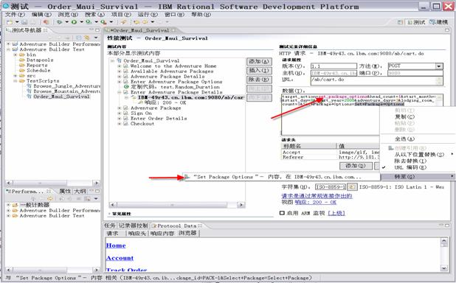Expand the src folder node
The width and height of the screenshot is (456, 283).
point(15,76)
